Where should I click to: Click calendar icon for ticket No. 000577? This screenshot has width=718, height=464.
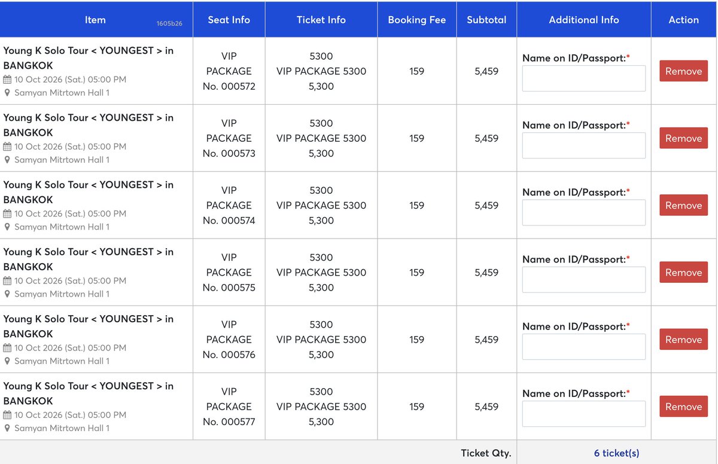click(x=7, y=415)
